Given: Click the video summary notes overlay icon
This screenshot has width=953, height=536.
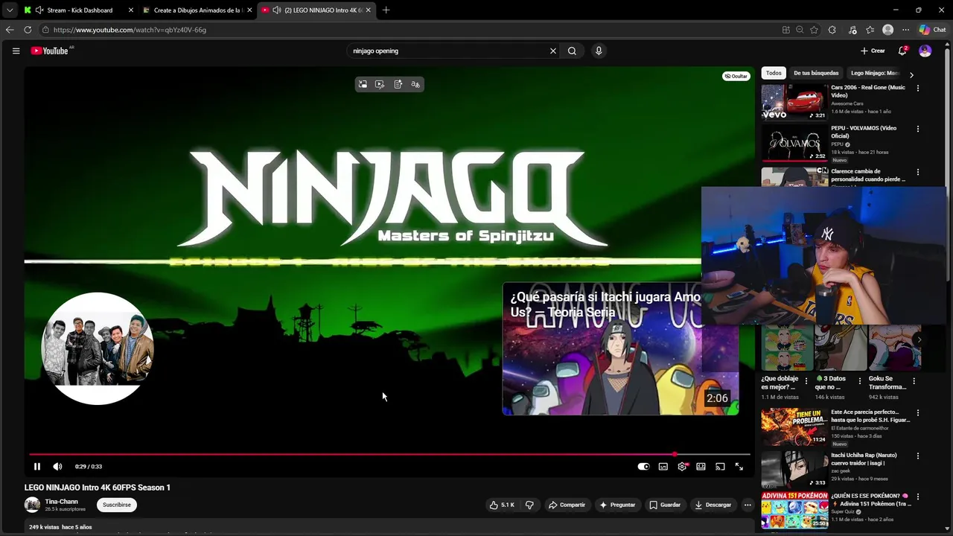Looking at the screenshot, I should click(x=398, y=84).
